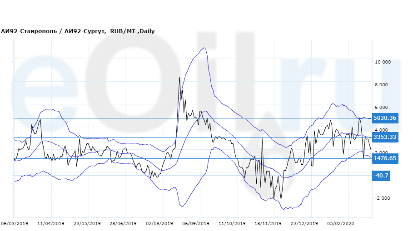The image size is (413, 231).
Task: Select the 1476.65 price level label
Action: pyautogui.click(x=385, y=158)
